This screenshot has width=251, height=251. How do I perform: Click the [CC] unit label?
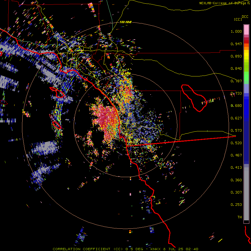point(238,19)
